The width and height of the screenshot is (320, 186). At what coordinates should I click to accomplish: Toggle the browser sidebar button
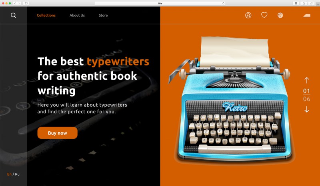click(x=26, y=3)
